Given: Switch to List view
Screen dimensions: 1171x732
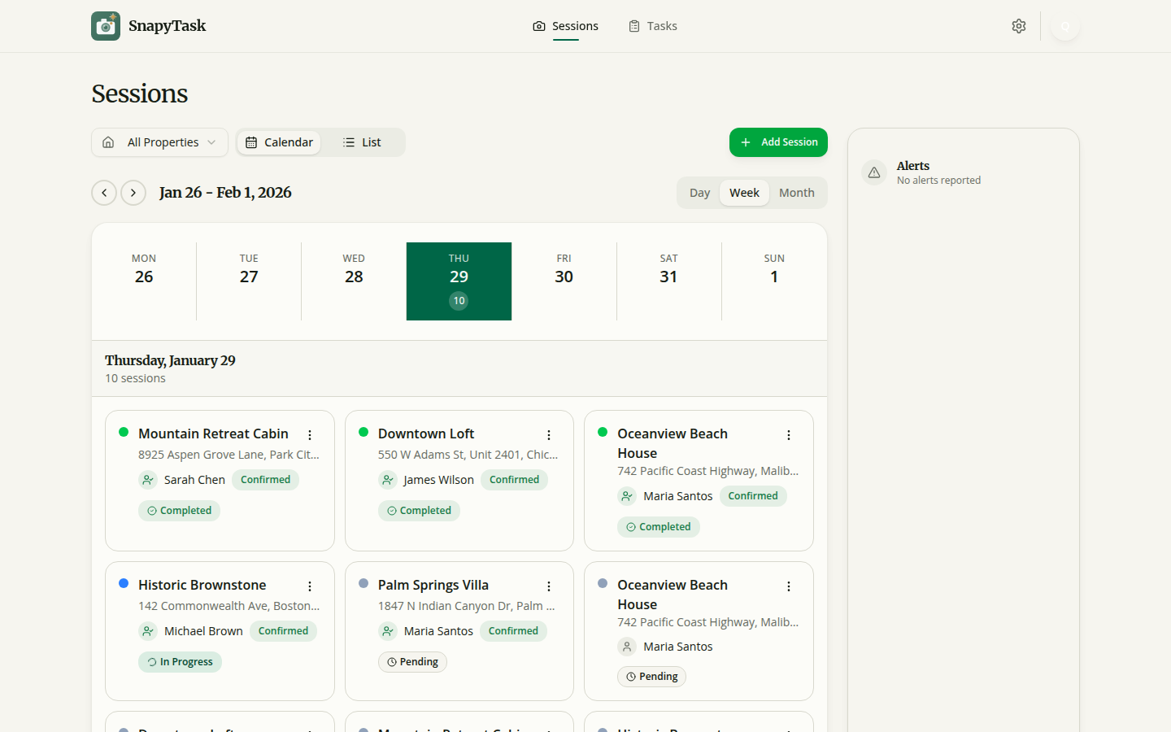Looking at the screenshot, I should [361, 142].
